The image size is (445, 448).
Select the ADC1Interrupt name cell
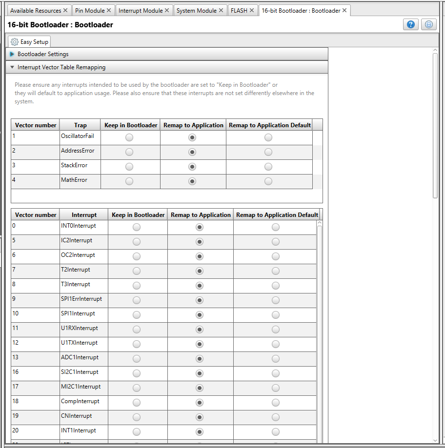pyautogui.click(x=84, y=359)
